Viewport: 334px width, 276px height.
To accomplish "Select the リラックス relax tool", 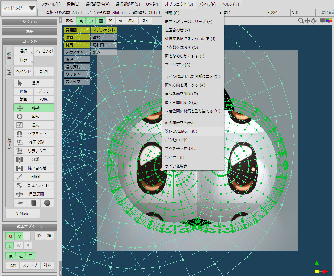I will click(34, 151).
